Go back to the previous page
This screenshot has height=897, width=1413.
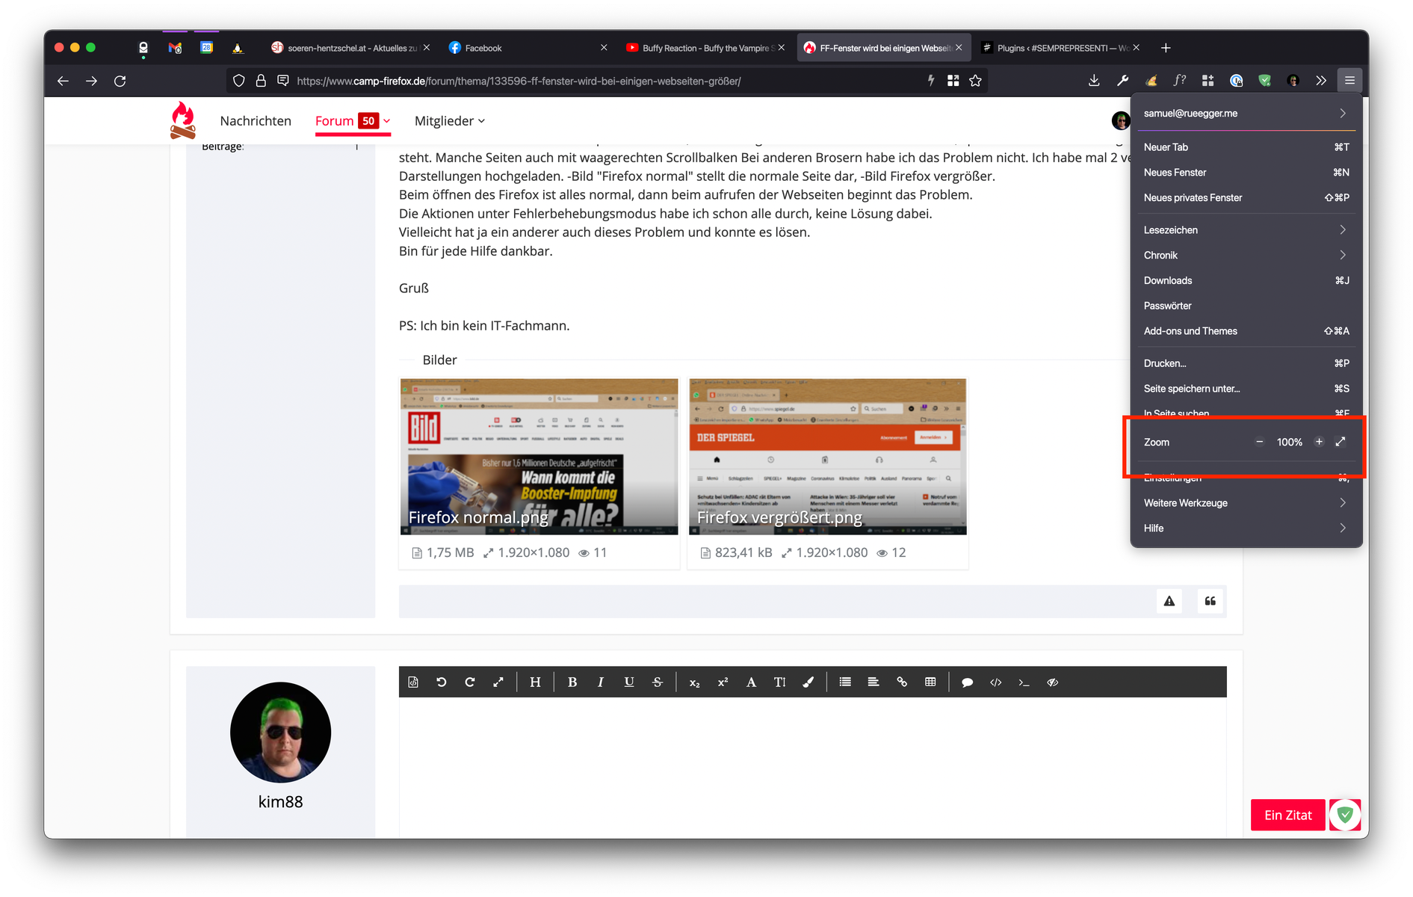pos(63,81)
